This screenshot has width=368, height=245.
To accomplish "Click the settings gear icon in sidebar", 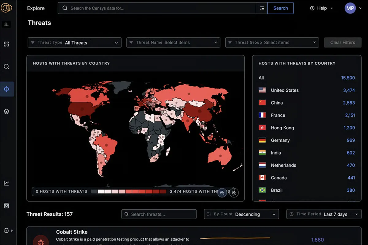I will coord(6,231).
